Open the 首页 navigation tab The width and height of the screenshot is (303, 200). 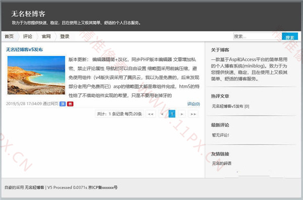[9, 36]
